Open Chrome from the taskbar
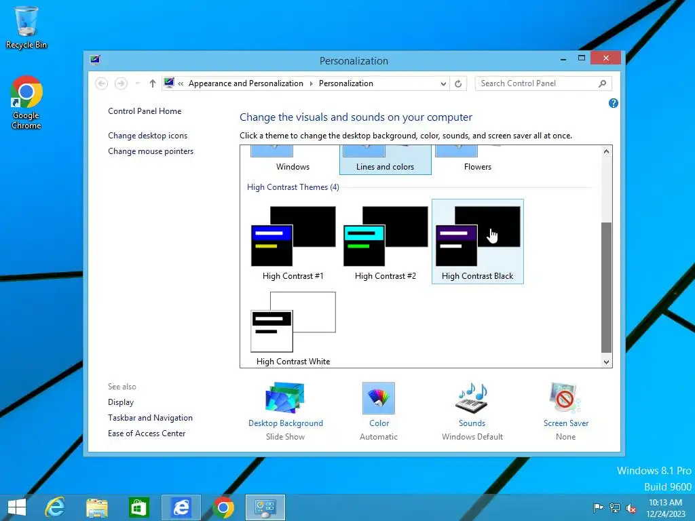Screen dimensions: 695x521 (223, 507)
